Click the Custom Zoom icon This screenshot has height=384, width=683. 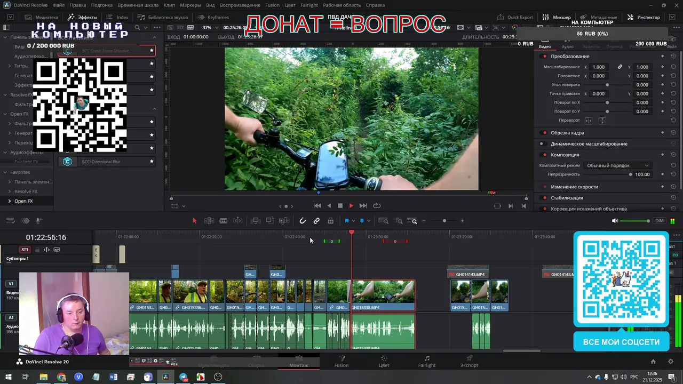[x=414, y=221]
